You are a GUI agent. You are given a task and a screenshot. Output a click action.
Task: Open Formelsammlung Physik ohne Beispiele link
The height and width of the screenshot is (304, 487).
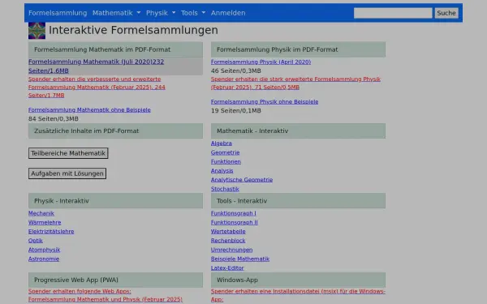pyautogui.click(x=265, y=102)
